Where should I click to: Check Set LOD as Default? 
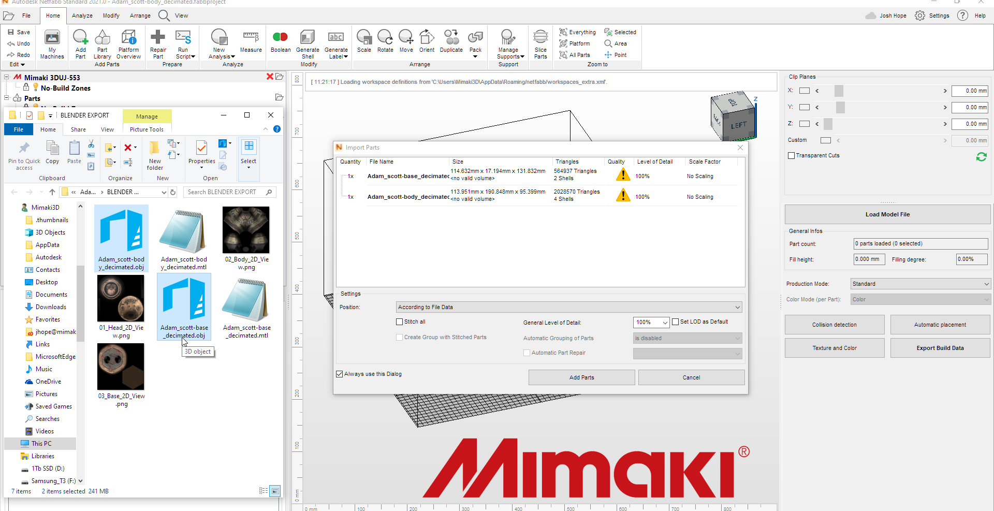[675, 322]
